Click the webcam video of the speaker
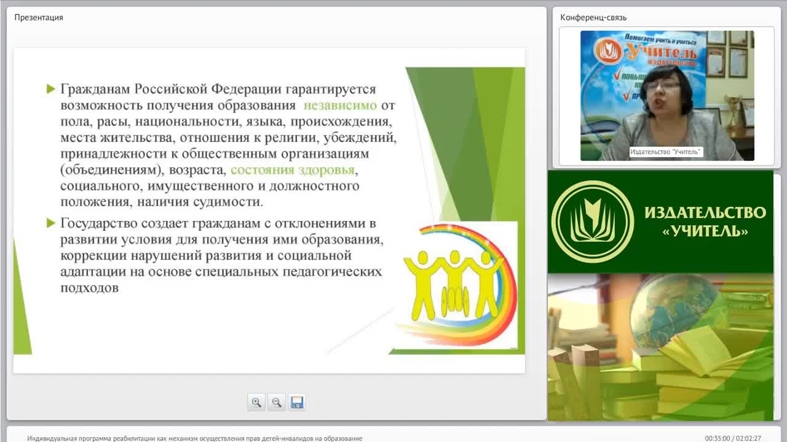Image resolution: width=787 pixels, height=442 pixels. click(667, 95)
